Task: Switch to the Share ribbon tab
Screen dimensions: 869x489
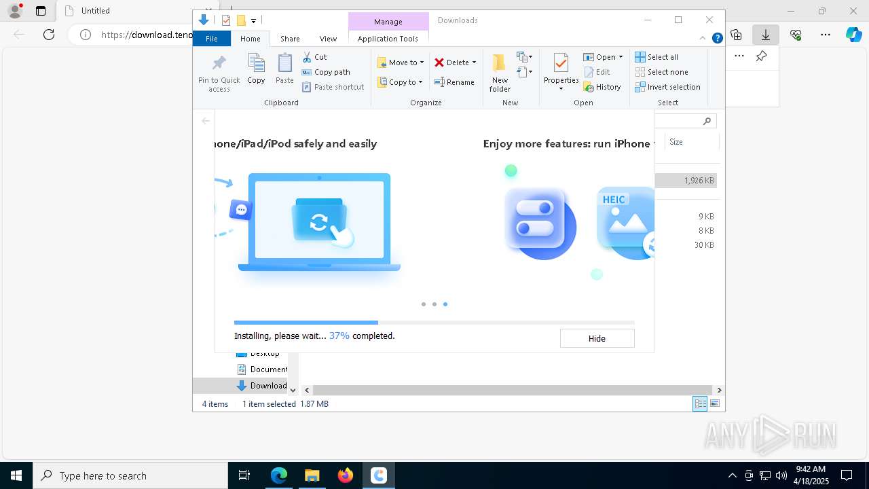Action: [290, 39]
